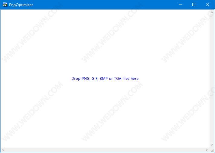Click the word TGA in drop hint
This screenshot has height=153, width=215.
[118, 79]
